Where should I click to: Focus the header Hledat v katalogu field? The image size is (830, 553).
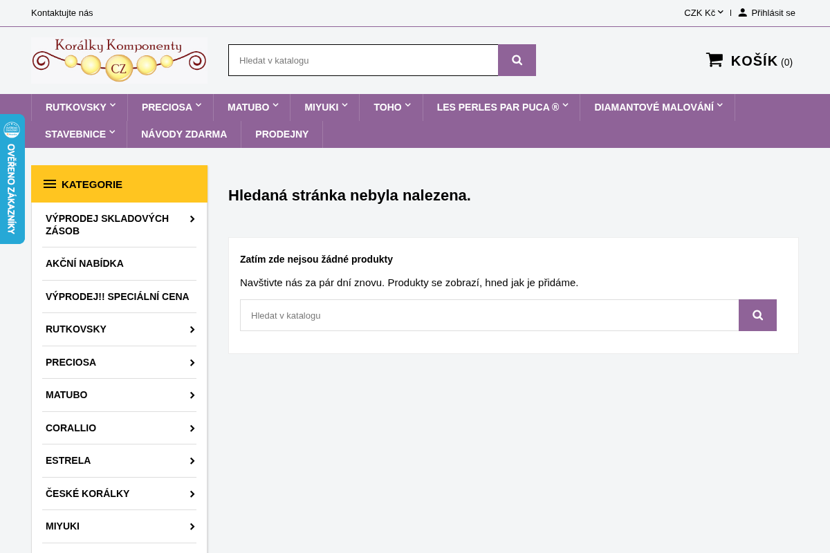pos(363,60)
